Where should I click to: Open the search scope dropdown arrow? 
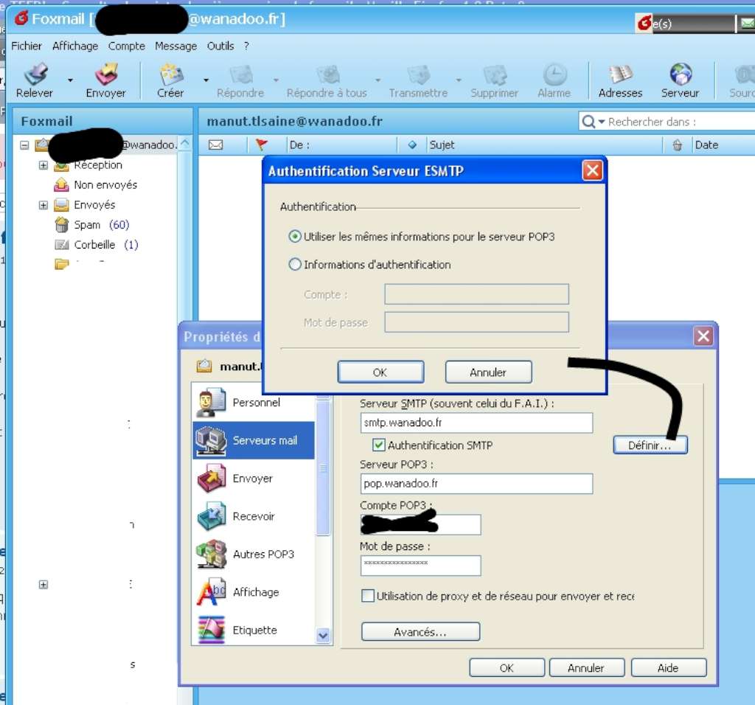(x=602, y=122)
